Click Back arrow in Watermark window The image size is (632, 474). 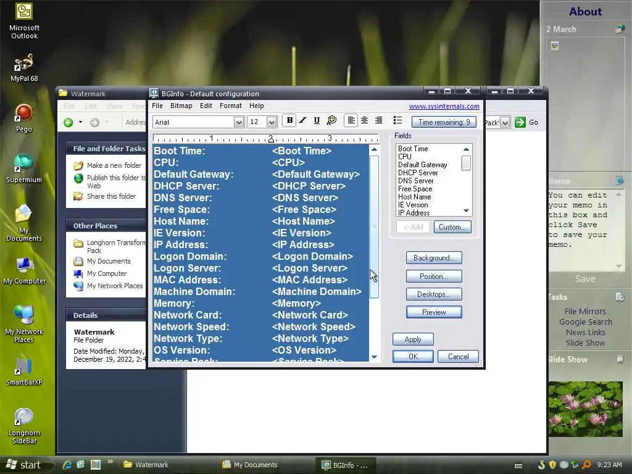click(69, 122)
